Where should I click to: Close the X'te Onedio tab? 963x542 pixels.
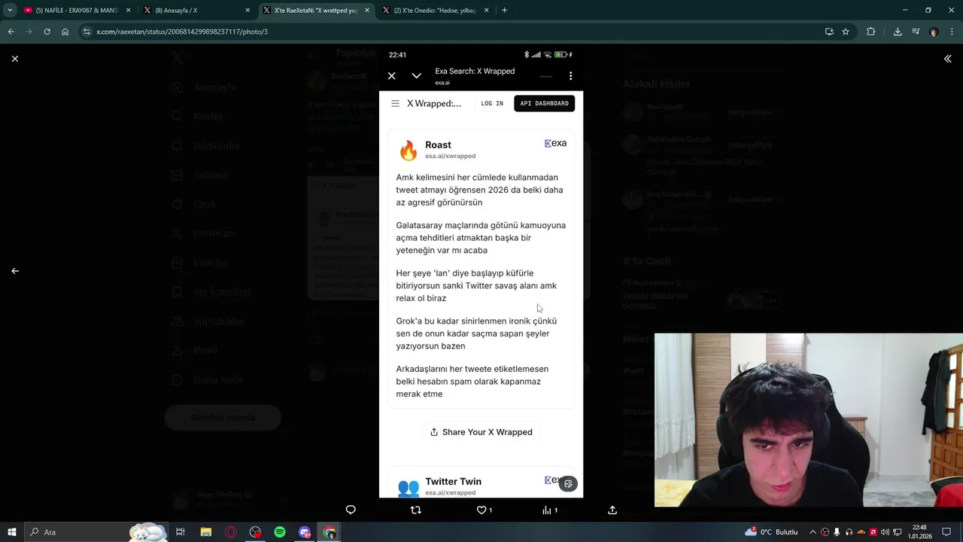pos(487,11)
